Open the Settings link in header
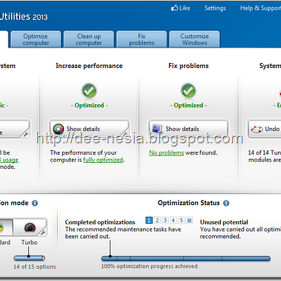 tap(215, 8)
